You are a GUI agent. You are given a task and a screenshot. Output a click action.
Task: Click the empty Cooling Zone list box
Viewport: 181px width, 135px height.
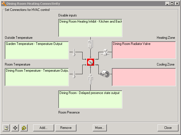point(144,77)
